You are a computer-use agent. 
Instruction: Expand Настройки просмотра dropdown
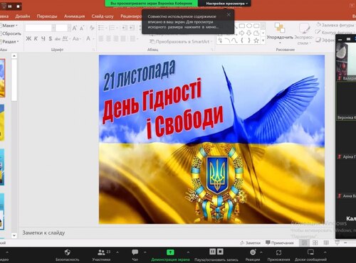pos(226,4)
